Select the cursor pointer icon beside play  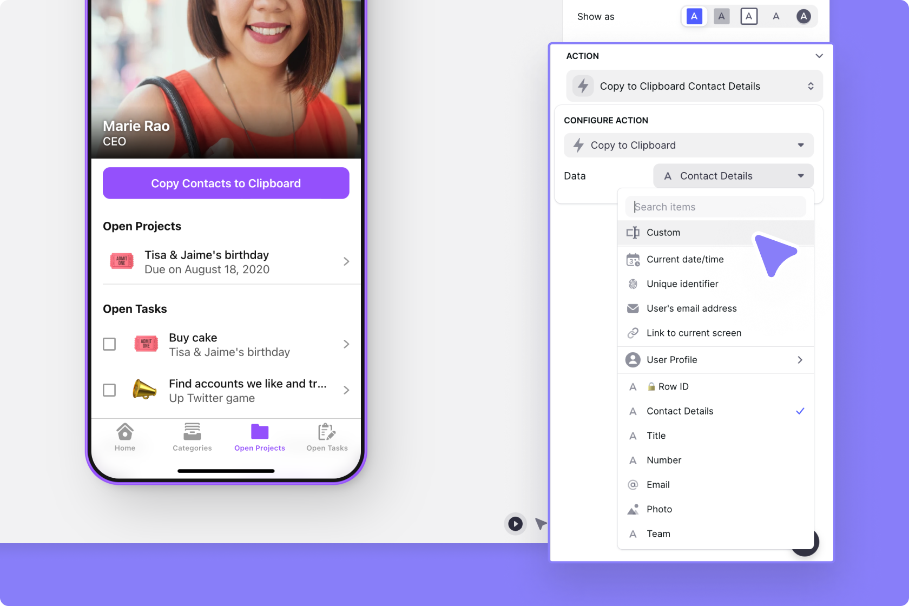pos(541,524)
